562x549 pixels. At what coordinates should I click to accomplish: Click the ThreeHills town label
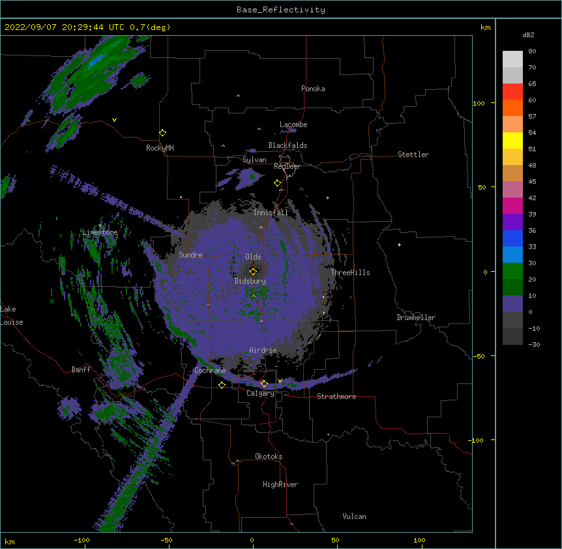coord(350,273)
